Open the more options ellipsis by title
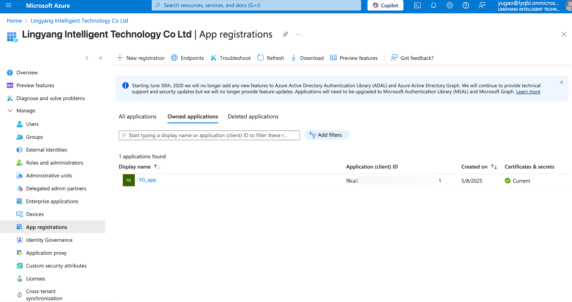The height and width of the screenshot is (302, 572). (x=298, y=34)
